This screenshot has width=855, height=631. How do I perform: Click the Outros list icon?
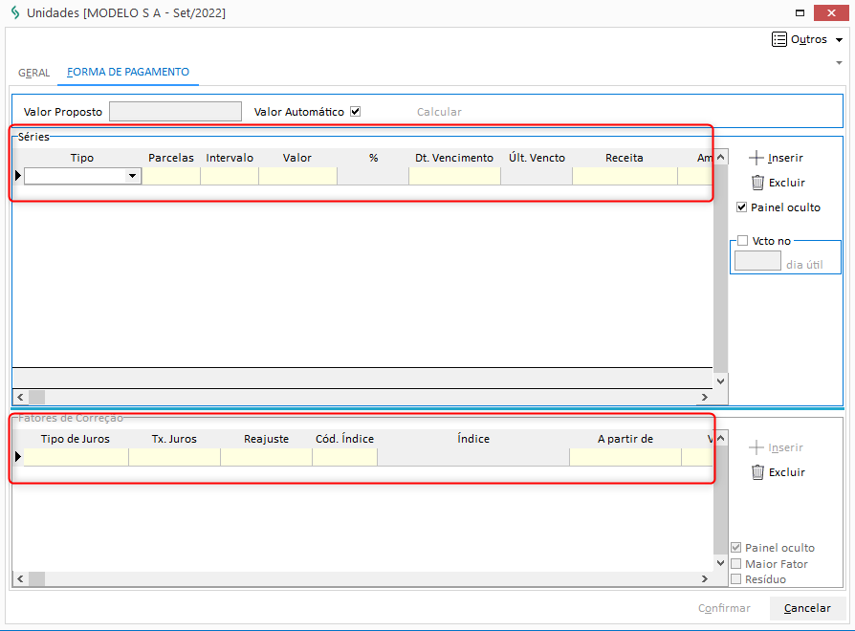778,40
